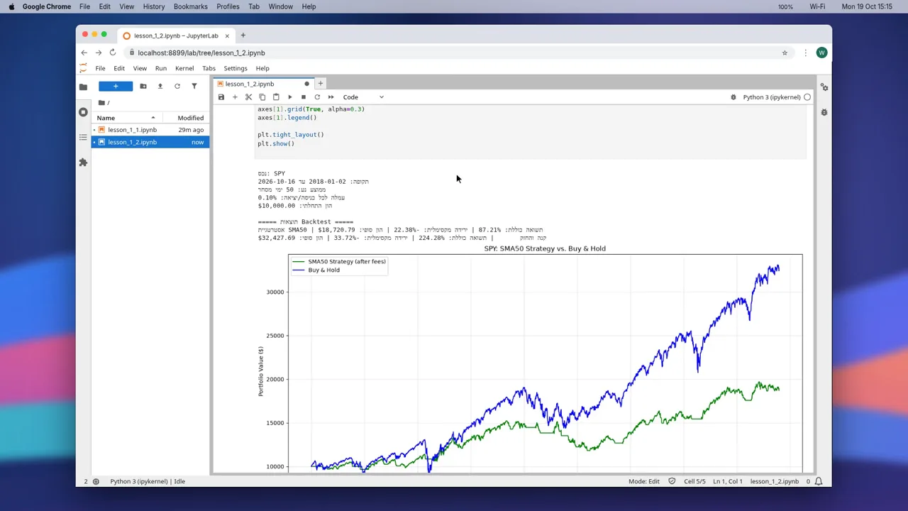
Task: Sort files by Modified column header
Action: tap(186, 118)
